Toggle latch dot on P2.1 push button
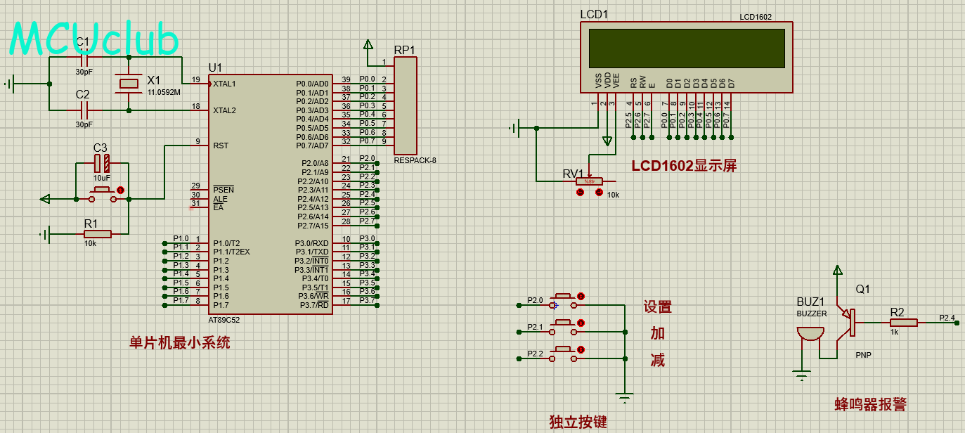 [581, 323]
